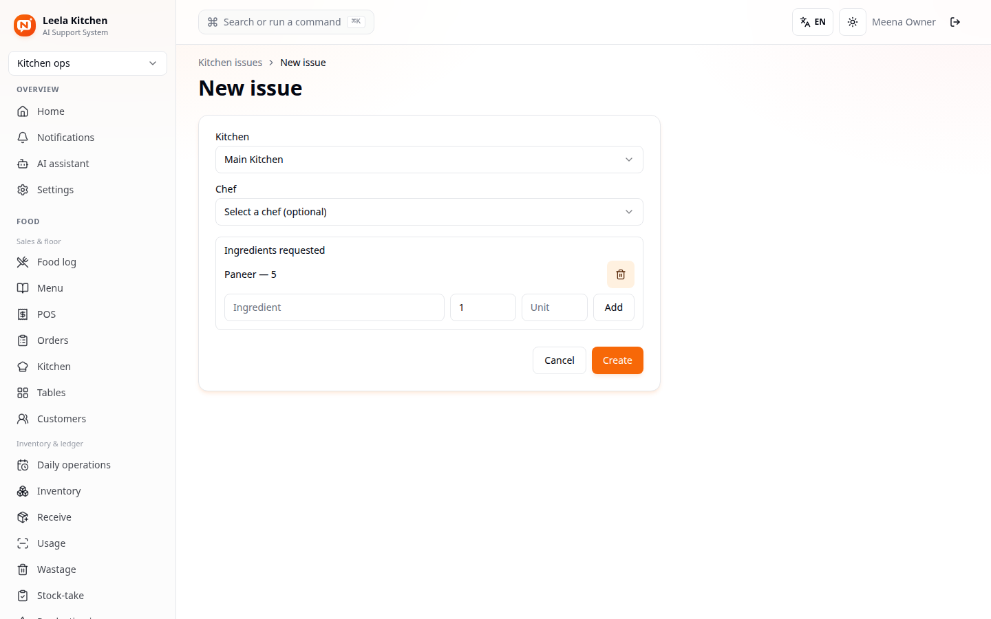
Task: Open AI assistant robot icon
Action: point(23,164)
